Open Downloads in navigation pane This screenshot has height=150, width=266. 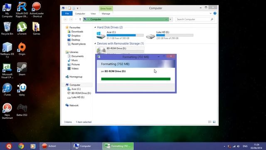click(x=77, y=32)
